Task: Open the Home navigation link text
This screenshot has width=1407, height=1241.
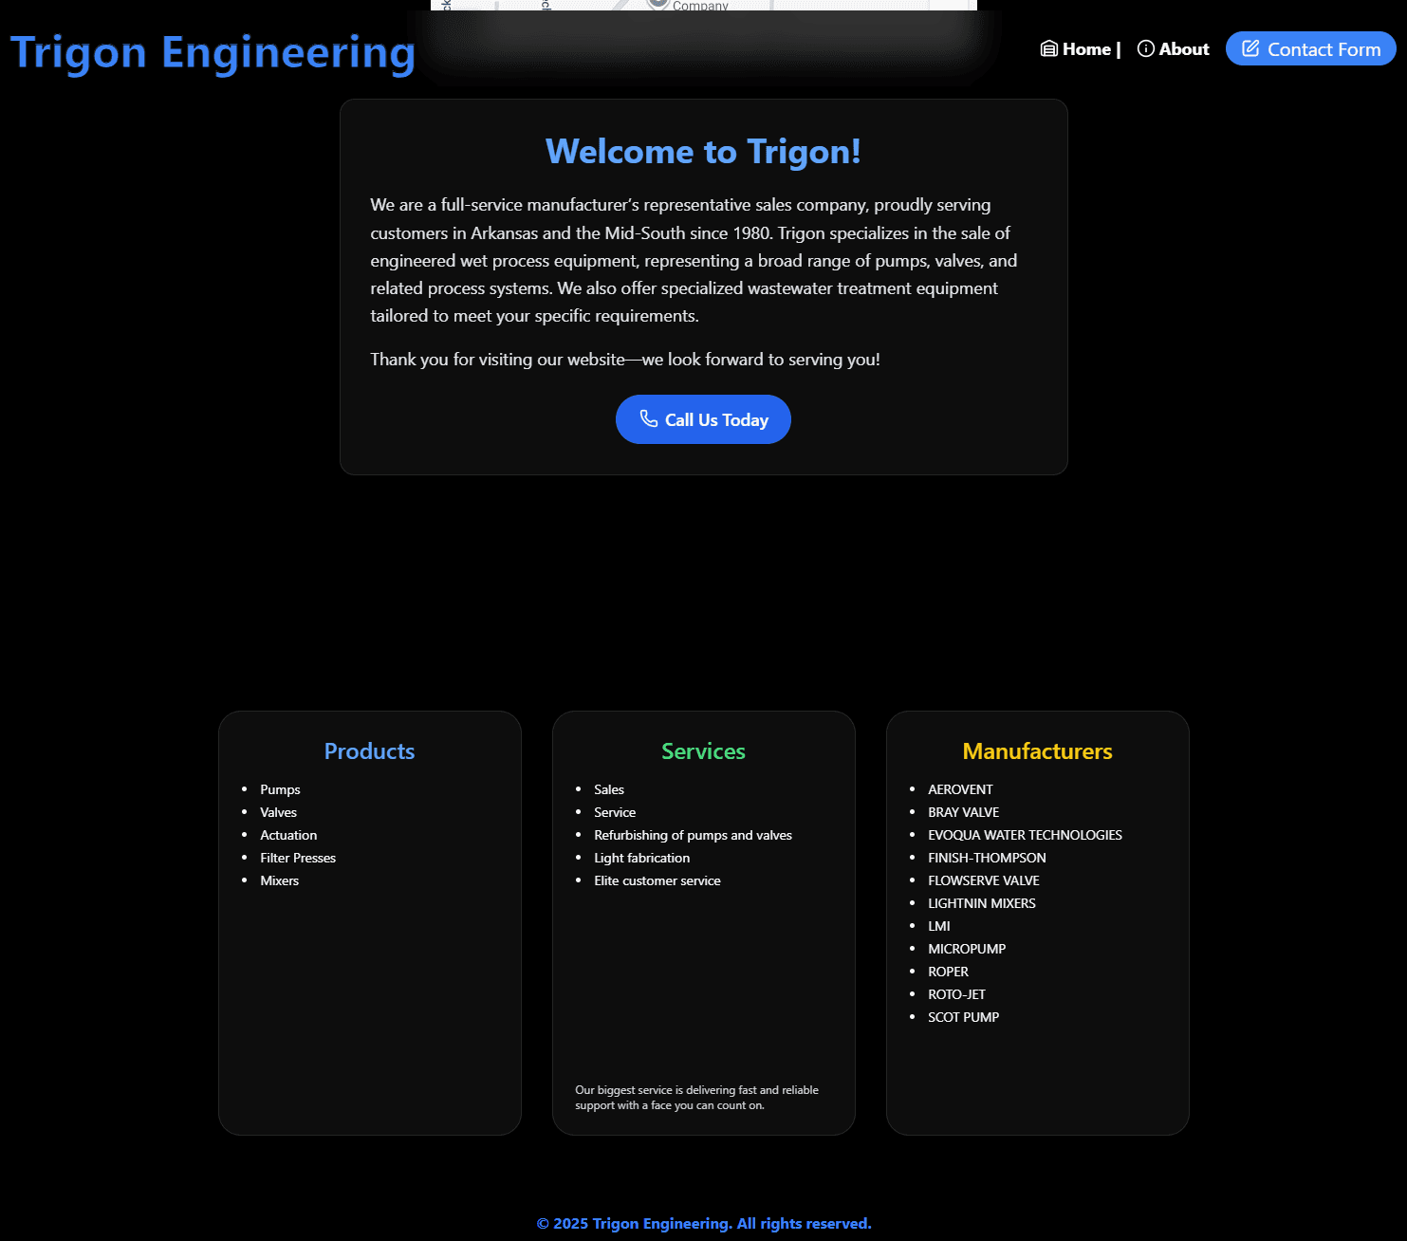Action: tap(1086, 49)
